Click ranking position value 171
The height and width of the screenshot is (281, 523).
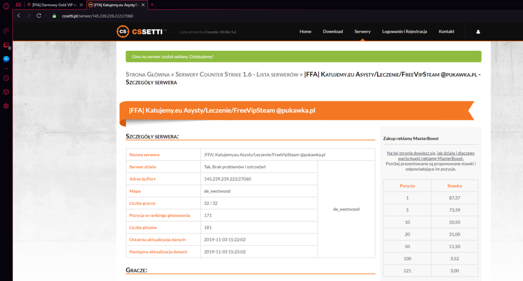point(208,215)
